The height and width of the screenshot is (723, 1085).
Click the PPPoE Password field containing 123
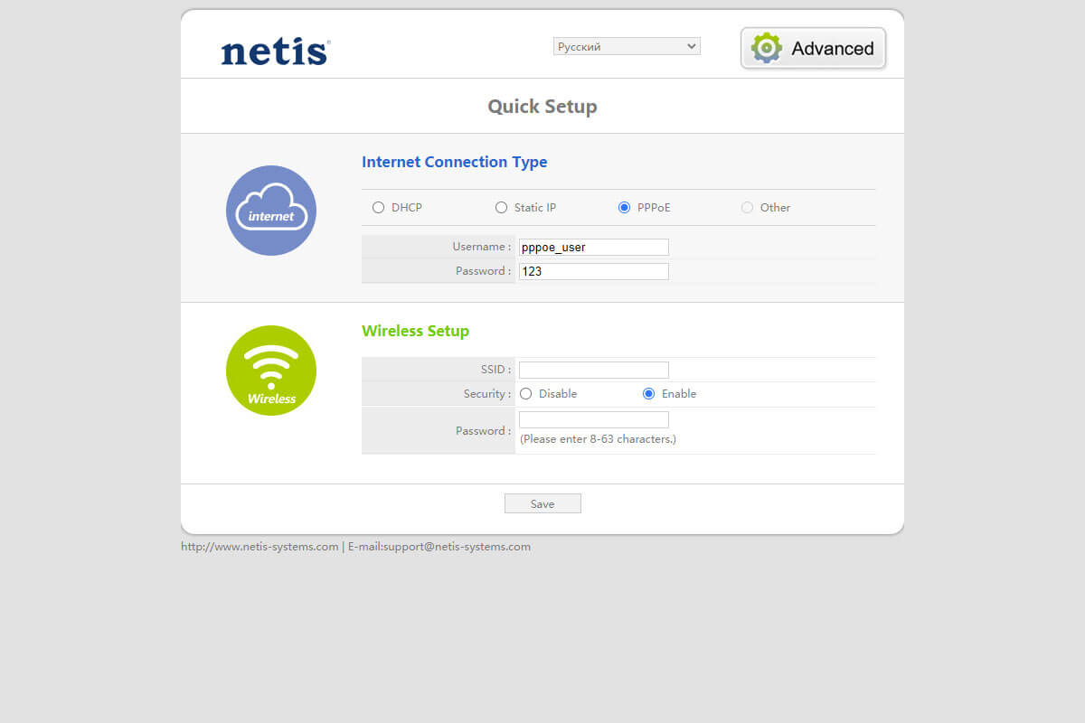(x=593, y=271)
